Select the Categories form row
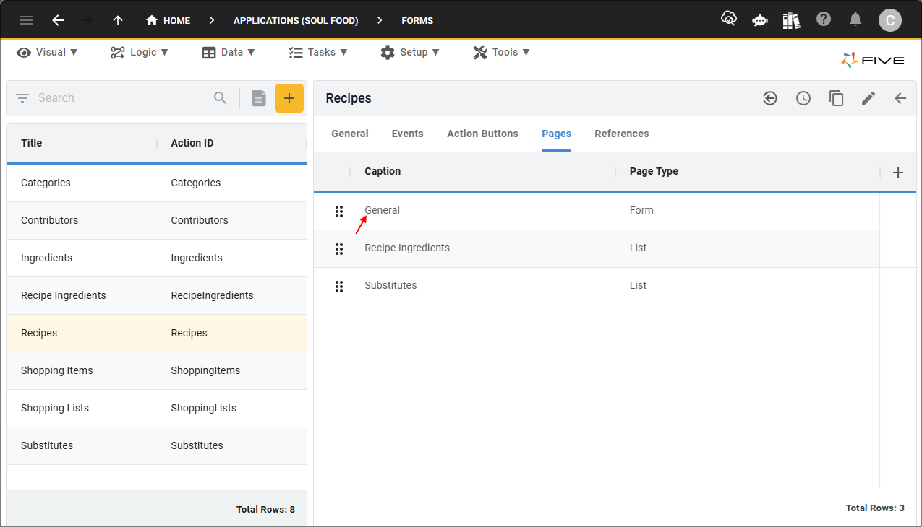This screenshot has height=527, width=922. pyautogui.click(x=156, y=183)
